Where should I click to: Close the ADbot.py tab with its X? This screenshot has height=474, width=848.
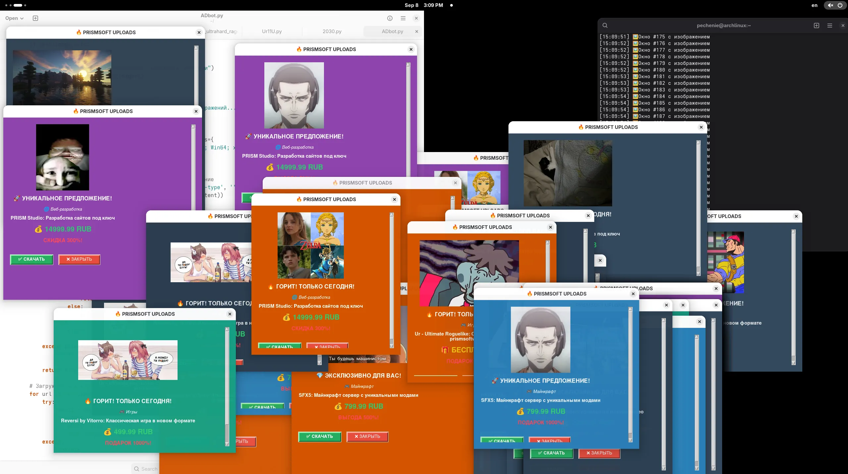[417, 31]
